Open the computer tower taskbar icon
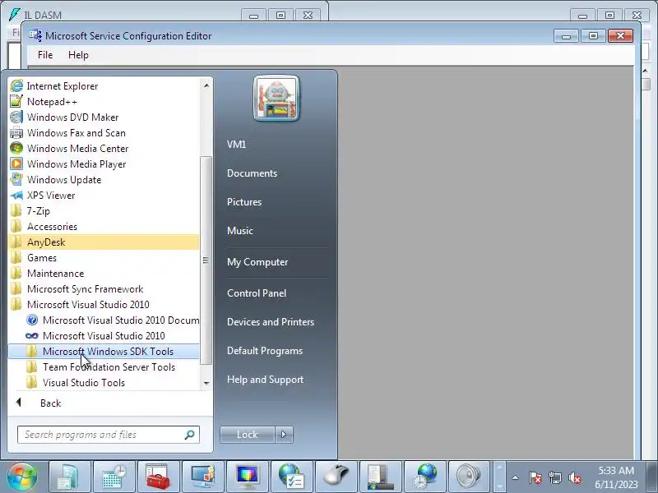 [381, 477]
